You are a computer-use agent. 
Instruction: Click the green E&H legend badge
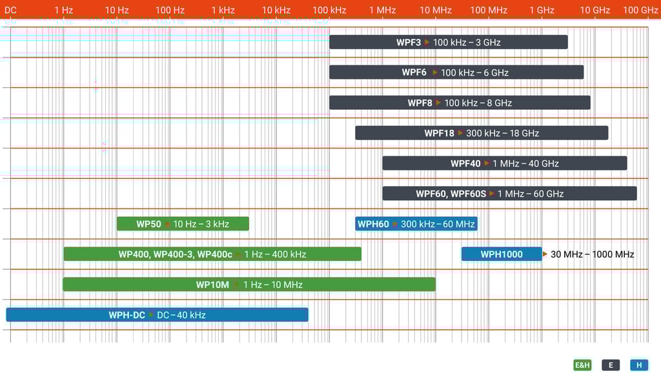[583, 365]
